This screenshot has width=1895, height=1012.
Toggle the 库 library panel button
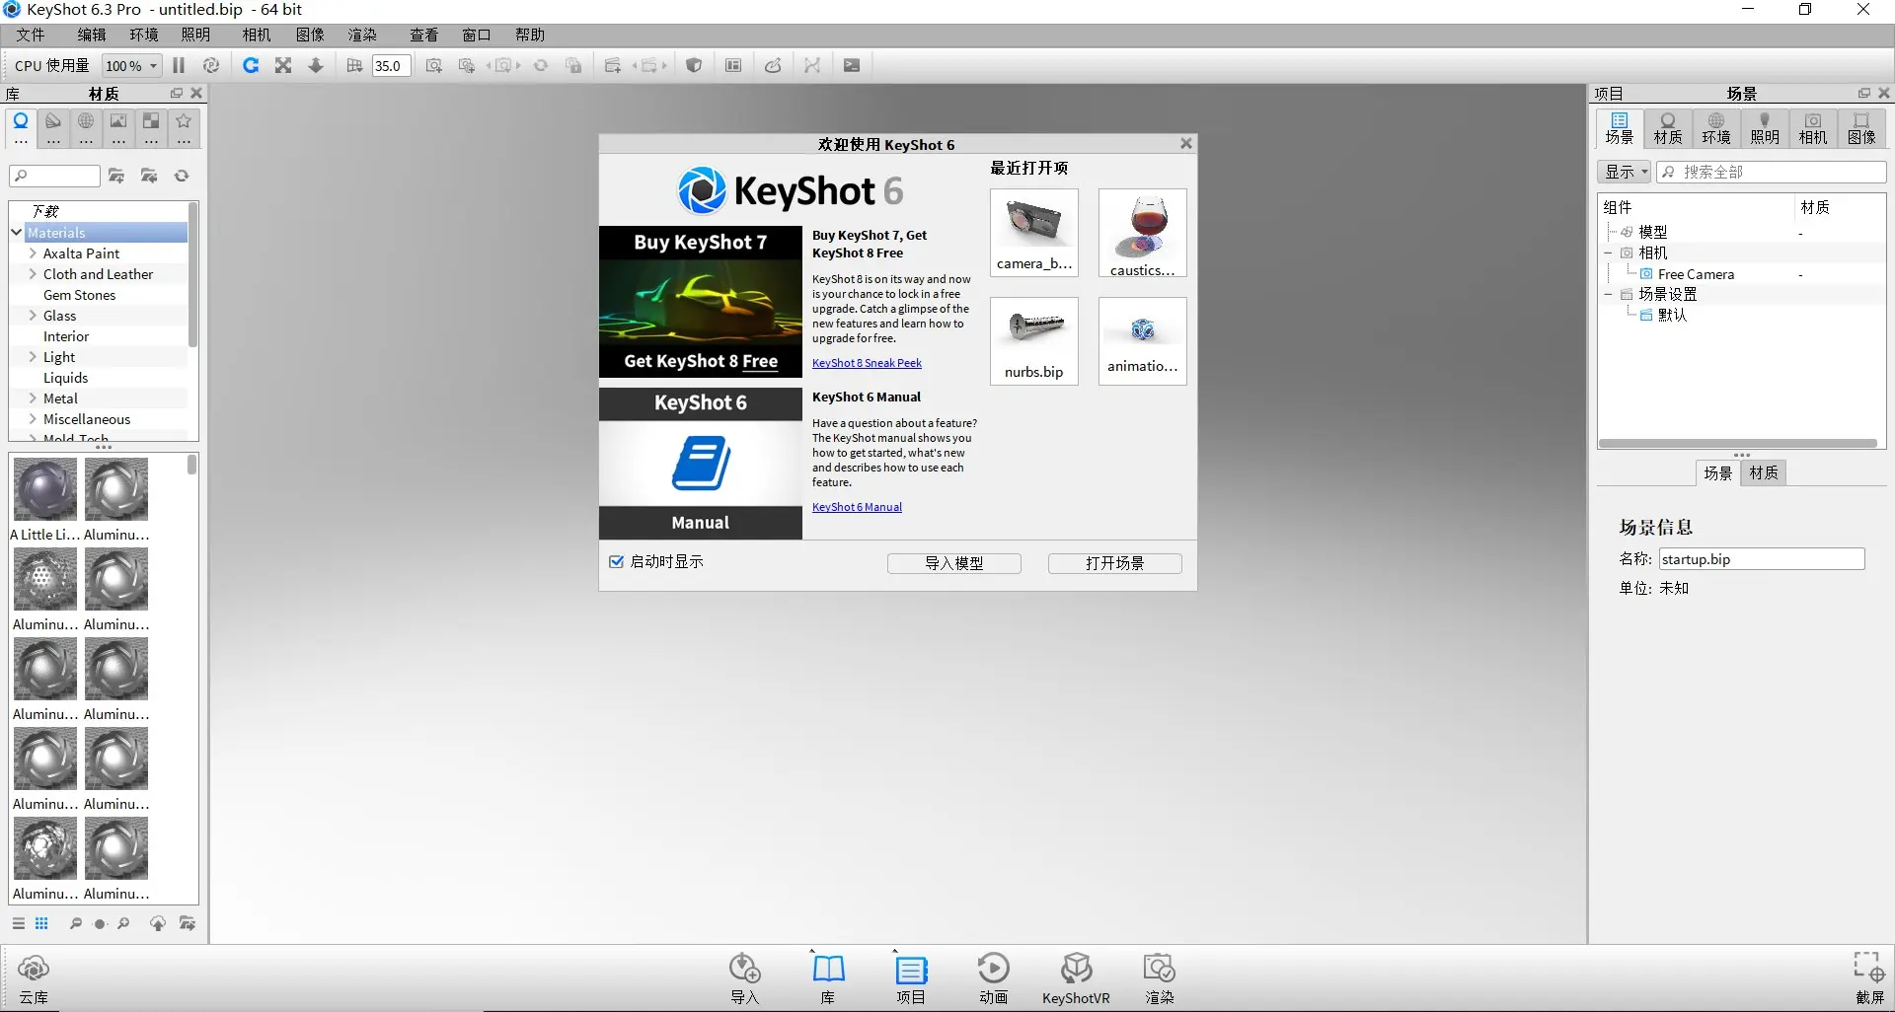[x=828, y=978]
